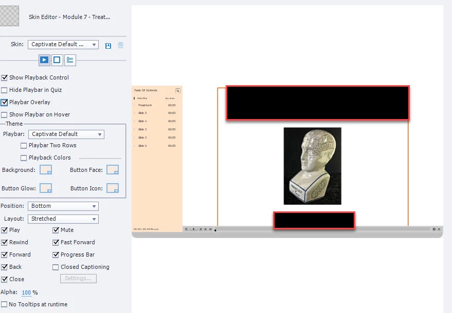Click the preview playbar rewind button
Viewport: 452px width, 313px height.
(186, 229)
